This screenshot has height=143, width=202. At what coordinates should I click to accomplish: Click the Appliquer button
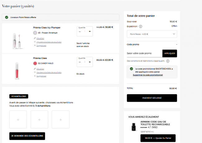[x=170, y=53]
